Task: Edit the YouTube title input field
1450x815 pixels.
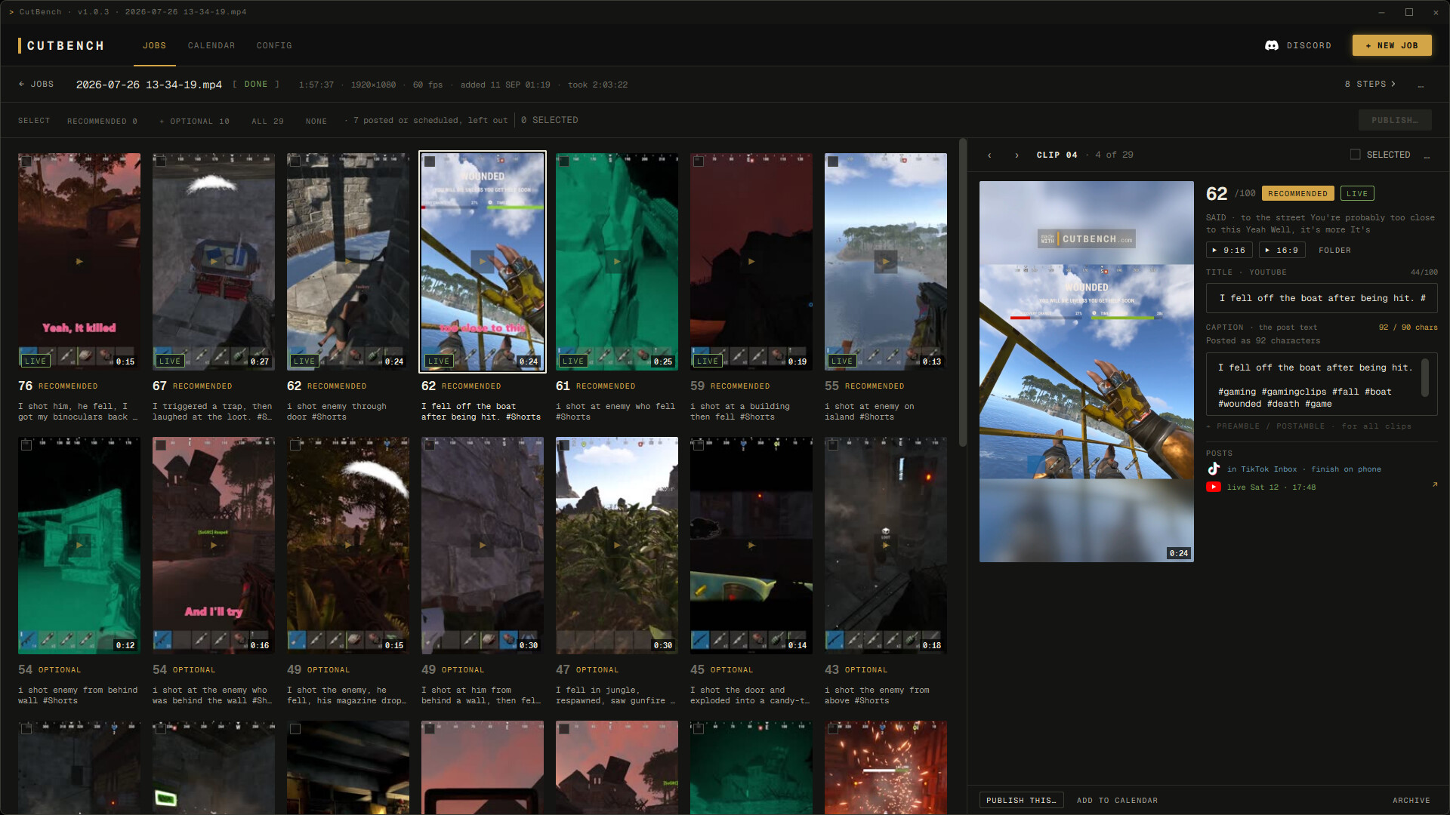Action: pyautogui.click(x=1322, y=298)
